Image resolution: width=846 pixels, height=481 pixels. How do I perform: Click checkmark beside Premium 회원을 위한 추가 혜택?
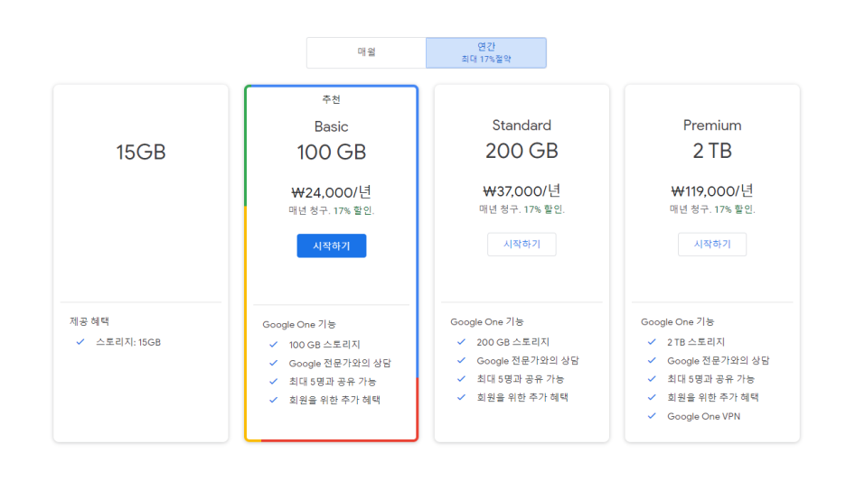pyautogui.click(x=652, y=397)
